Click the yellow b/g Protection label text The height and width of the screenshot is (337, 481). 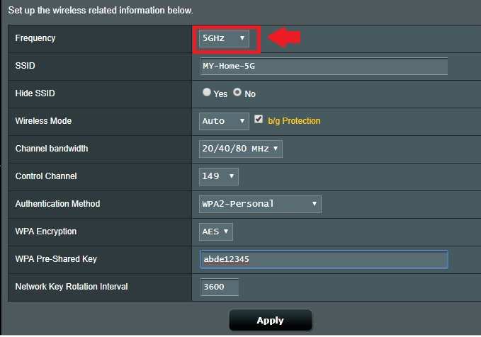pyautogui.click(x=294, y=121)
